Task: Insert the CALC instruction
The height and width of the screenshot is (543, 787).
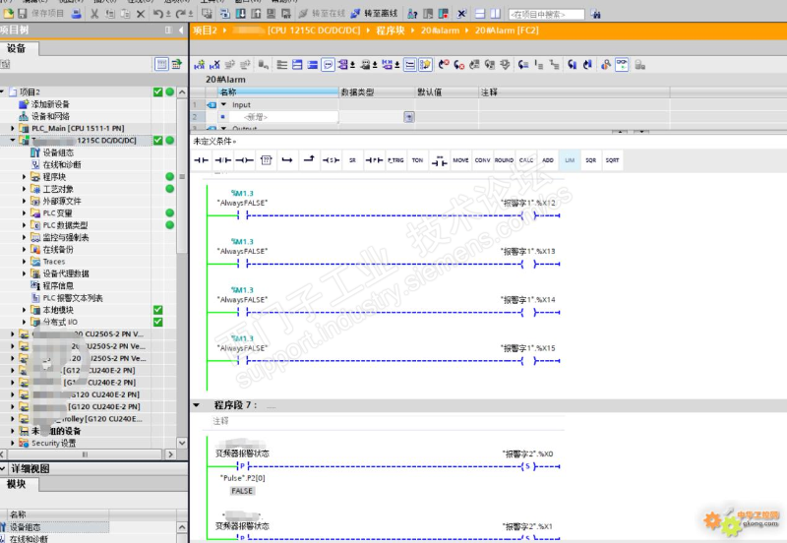Action: (526, 160)
